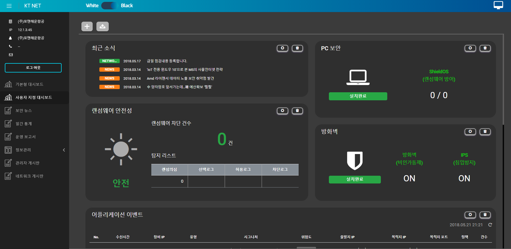Expand 정보관리 submenu chevron
The height and width of the screenshot is (249, 511).
pos(64,150)
